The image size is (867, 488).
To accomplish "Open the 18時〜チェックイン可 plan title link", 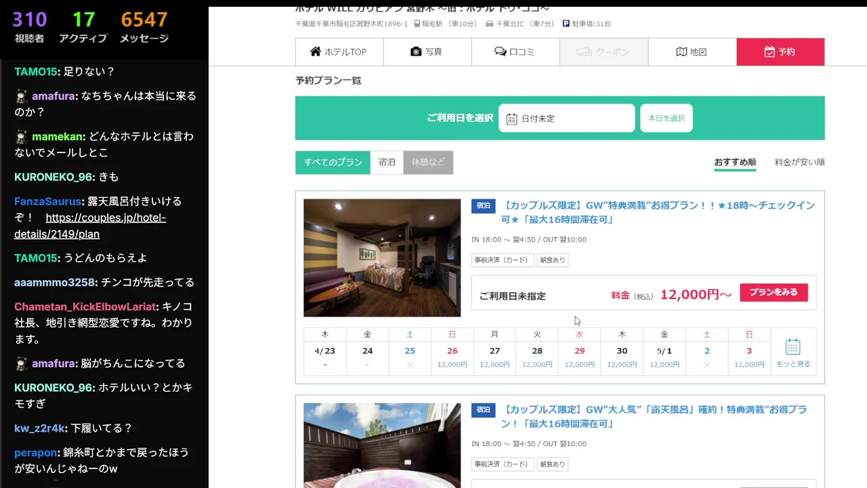I will (658, 212).
